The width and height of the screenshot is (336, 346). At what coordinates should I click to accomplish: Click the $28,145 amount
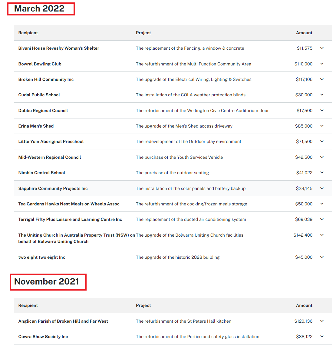[304, 188]
